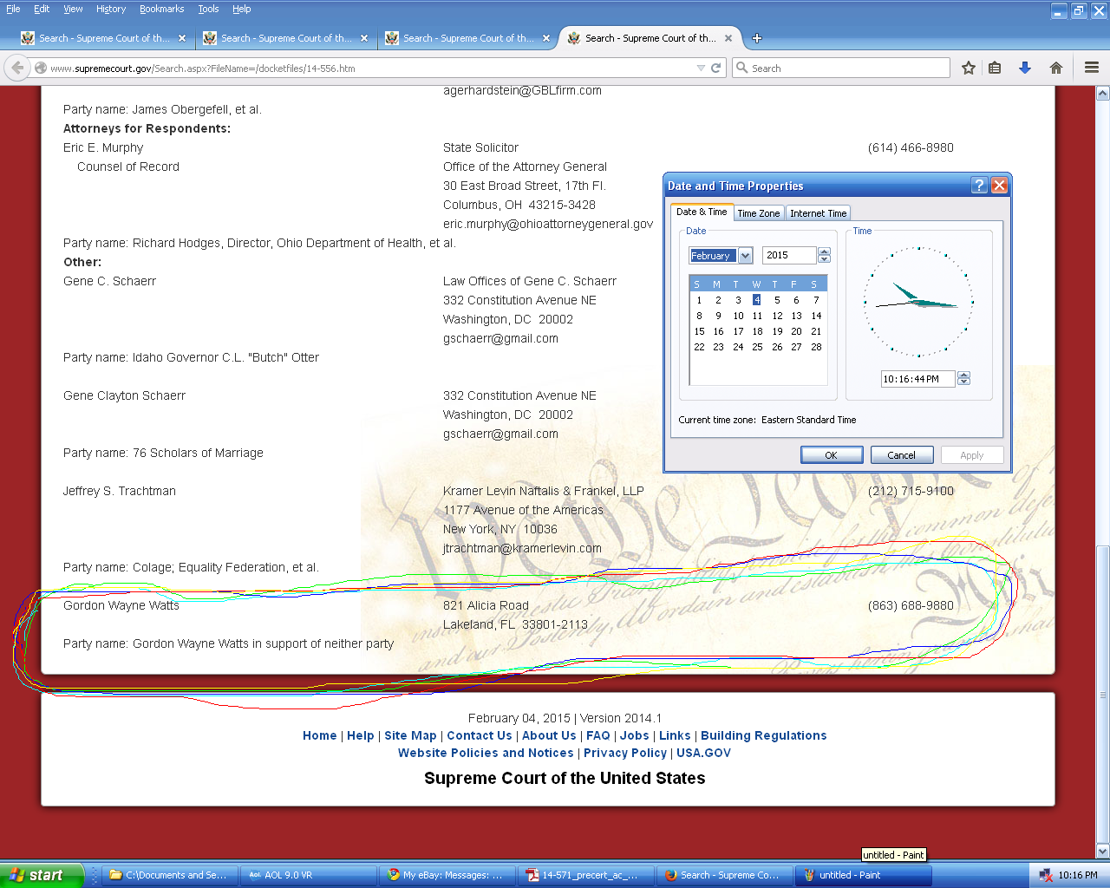Click the time field spinner arrows
This screenshot has width=1110, height=888.
[x=963, y=379]
